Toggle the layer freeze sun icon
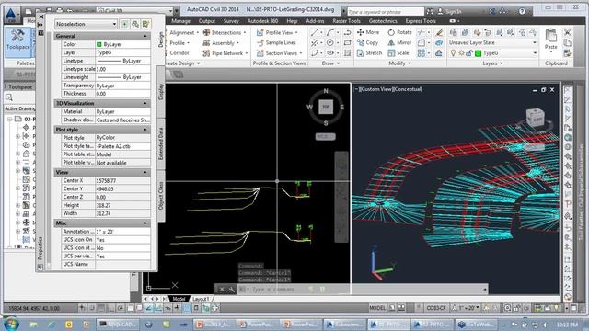The image size is (589, 331). pyautogui.click(x=461, y=53)
